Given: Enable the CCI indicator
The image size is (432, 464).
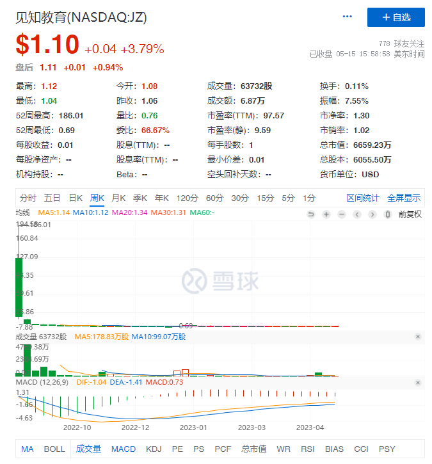Looking at the screenshot, I should 361,449.
